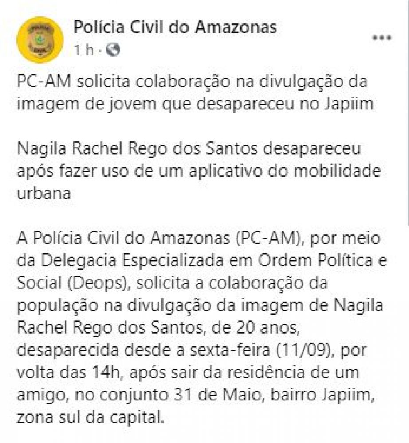Viewport: 409px width, 443px height.
Task: Click the scrollbar on the right edge
Action: tap(408, 113)
